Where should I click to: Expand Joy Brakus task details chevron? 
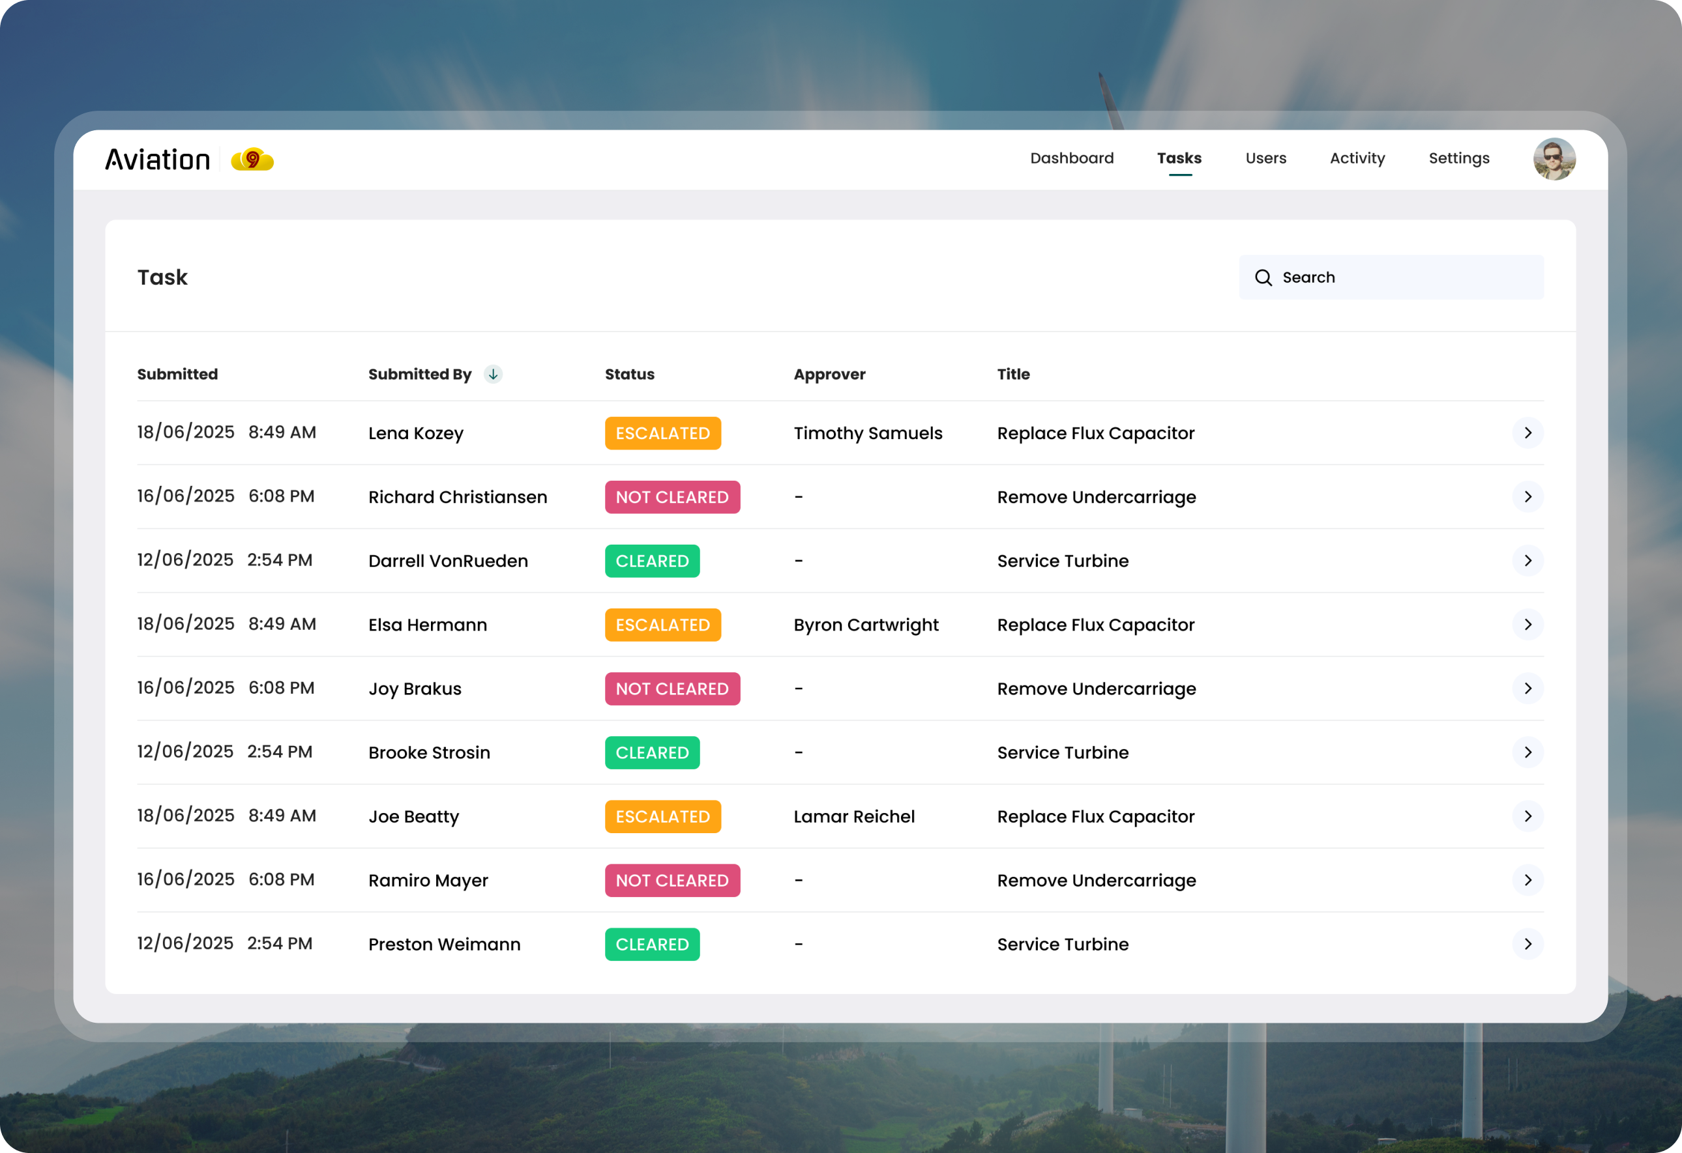coord(1527,688)
